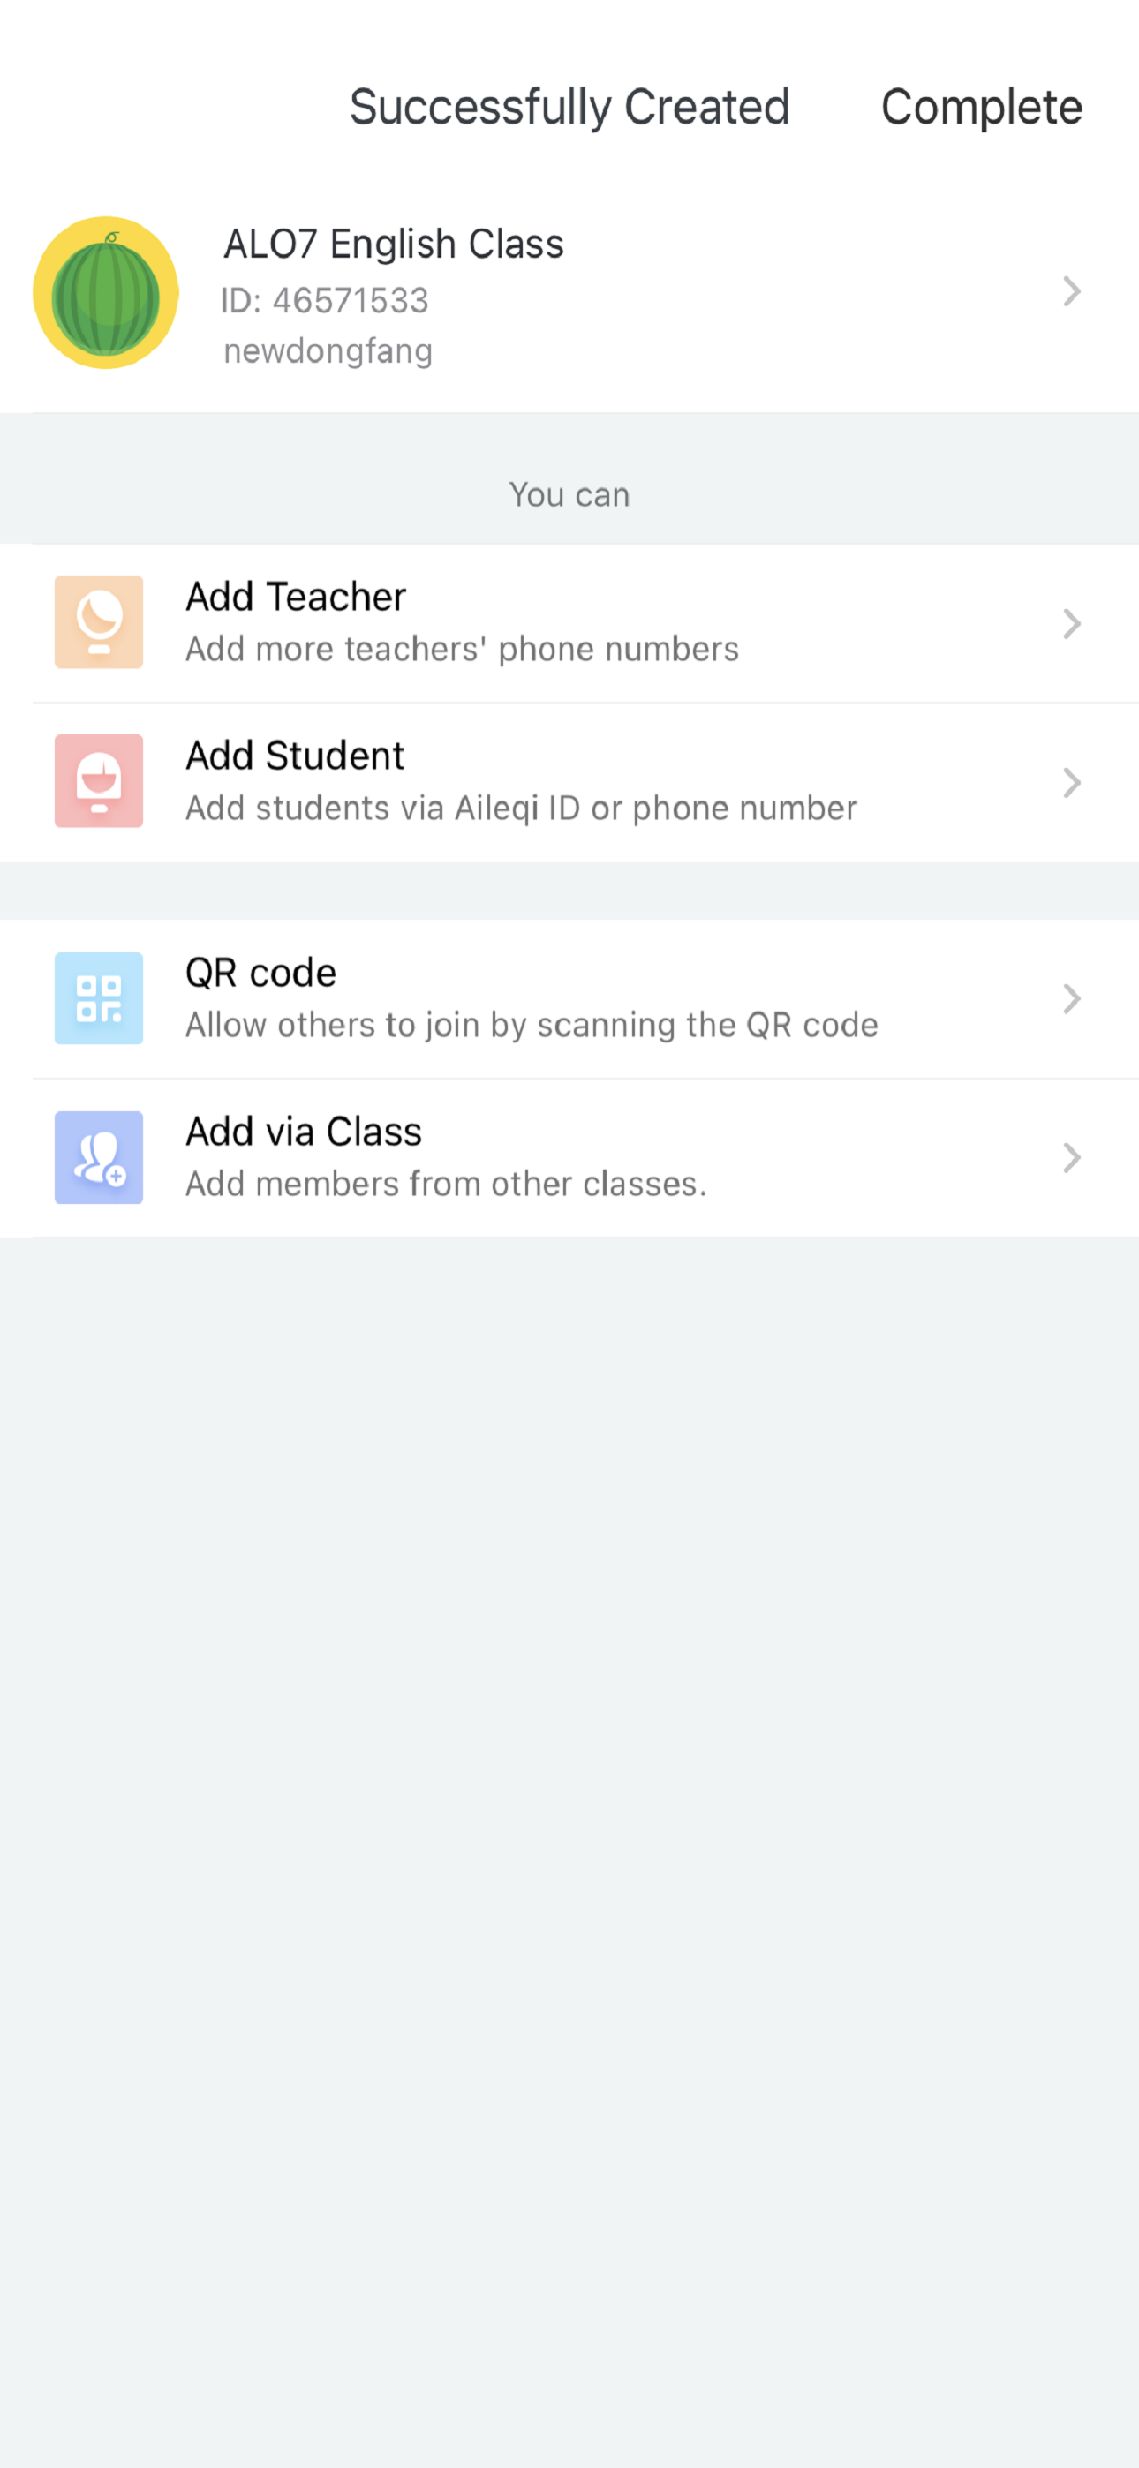1139x2468 pixels.
Task: Tap 'Add members from other classes' description
Action: tap(446, 1185)
